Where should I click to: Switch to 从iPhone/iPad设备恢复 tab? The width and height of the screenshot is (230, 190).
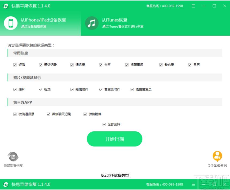(x=40, y=23)
